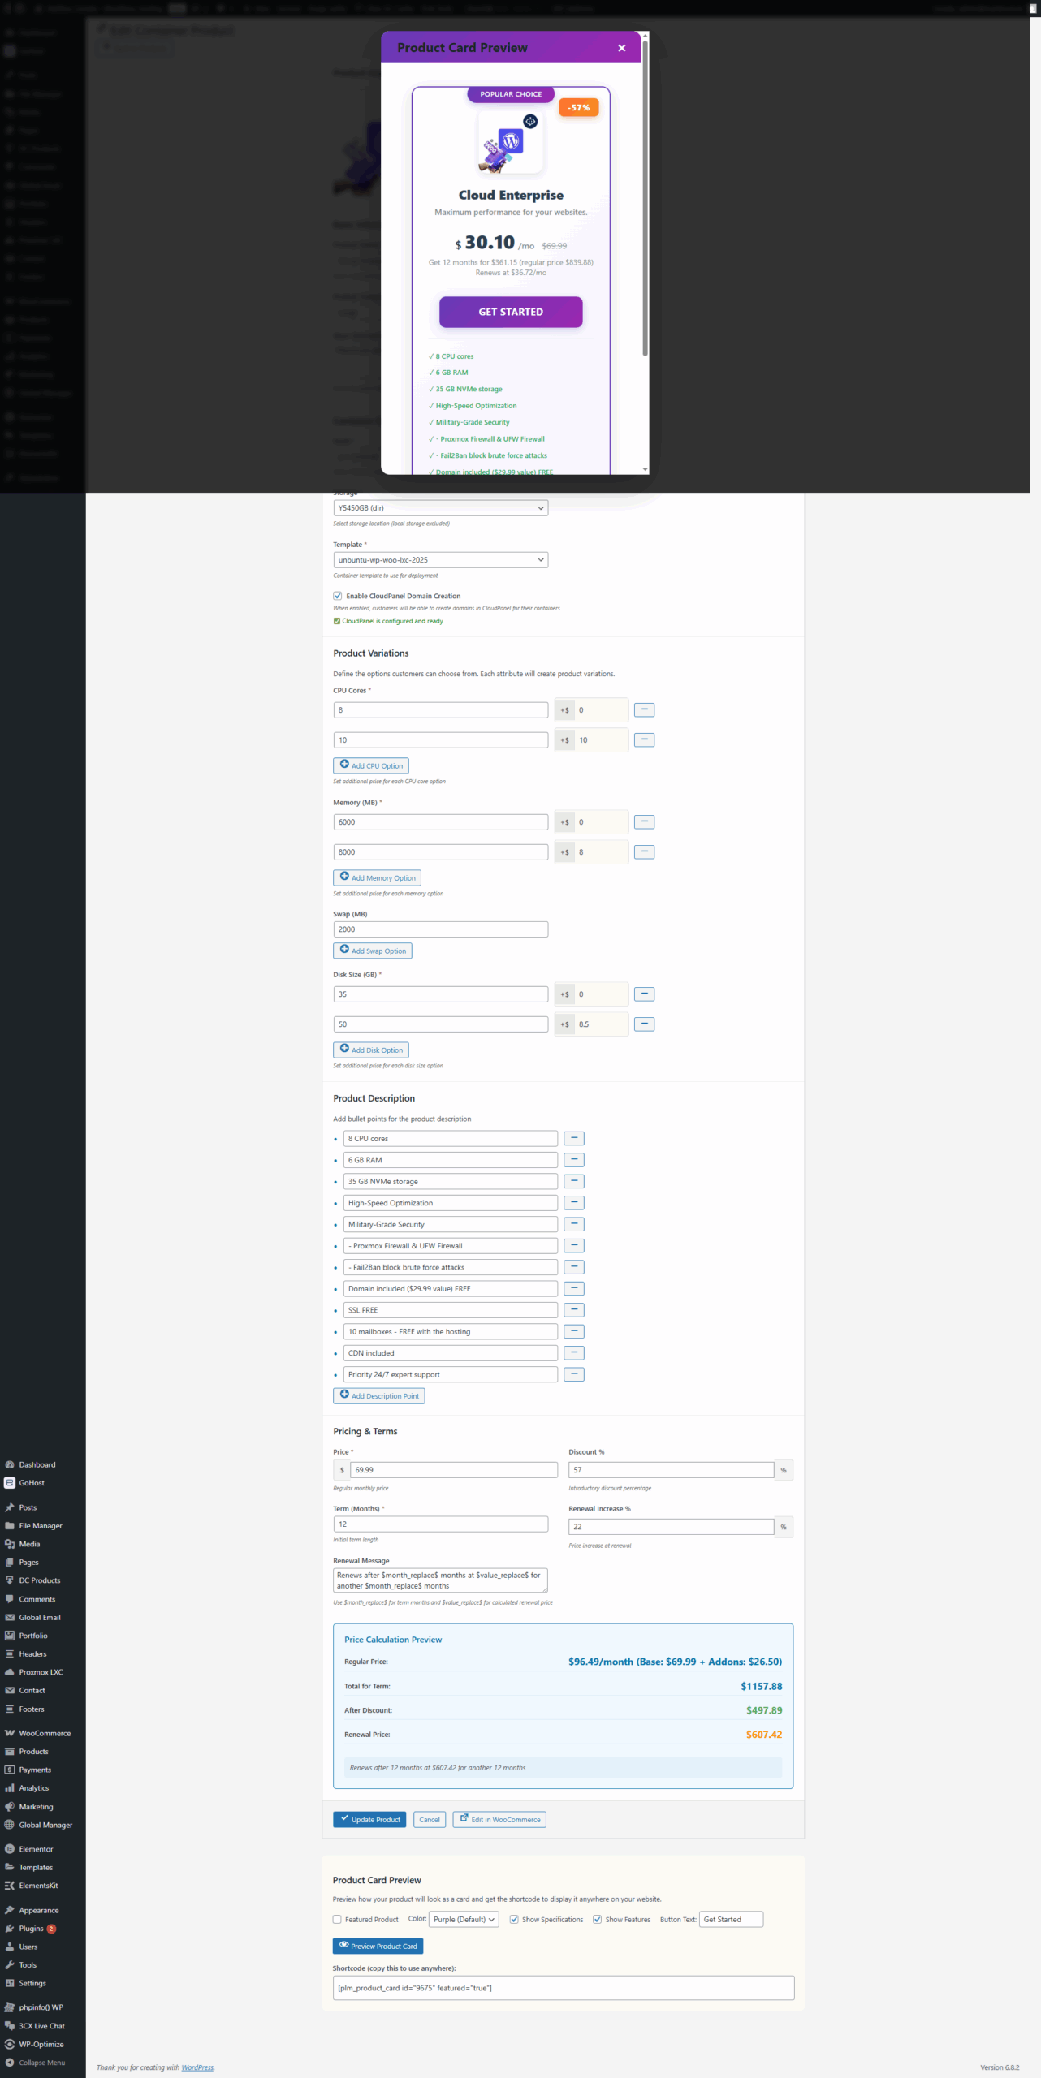Delete the 'SSL FREE' description point

coord(573,1309)
